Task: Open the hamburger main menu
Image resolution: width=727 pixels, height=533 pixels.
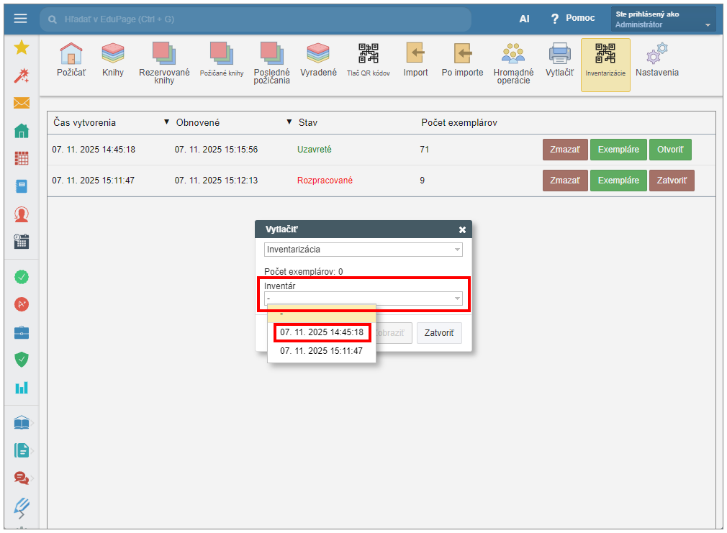Action: point(20,19)
